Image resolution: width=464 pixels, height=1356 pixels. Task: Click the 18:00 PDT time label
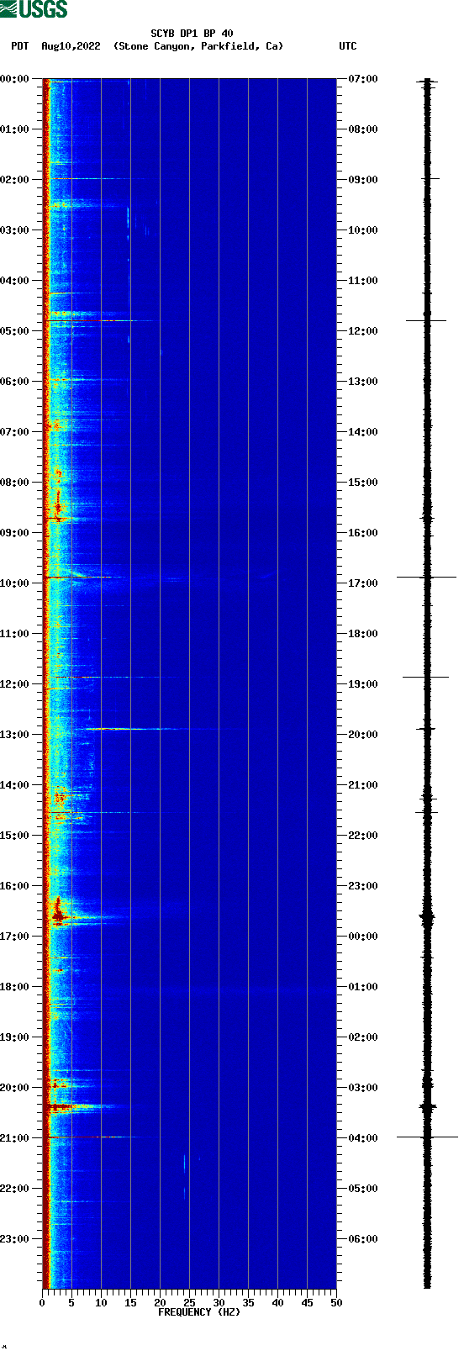point(15,987)
